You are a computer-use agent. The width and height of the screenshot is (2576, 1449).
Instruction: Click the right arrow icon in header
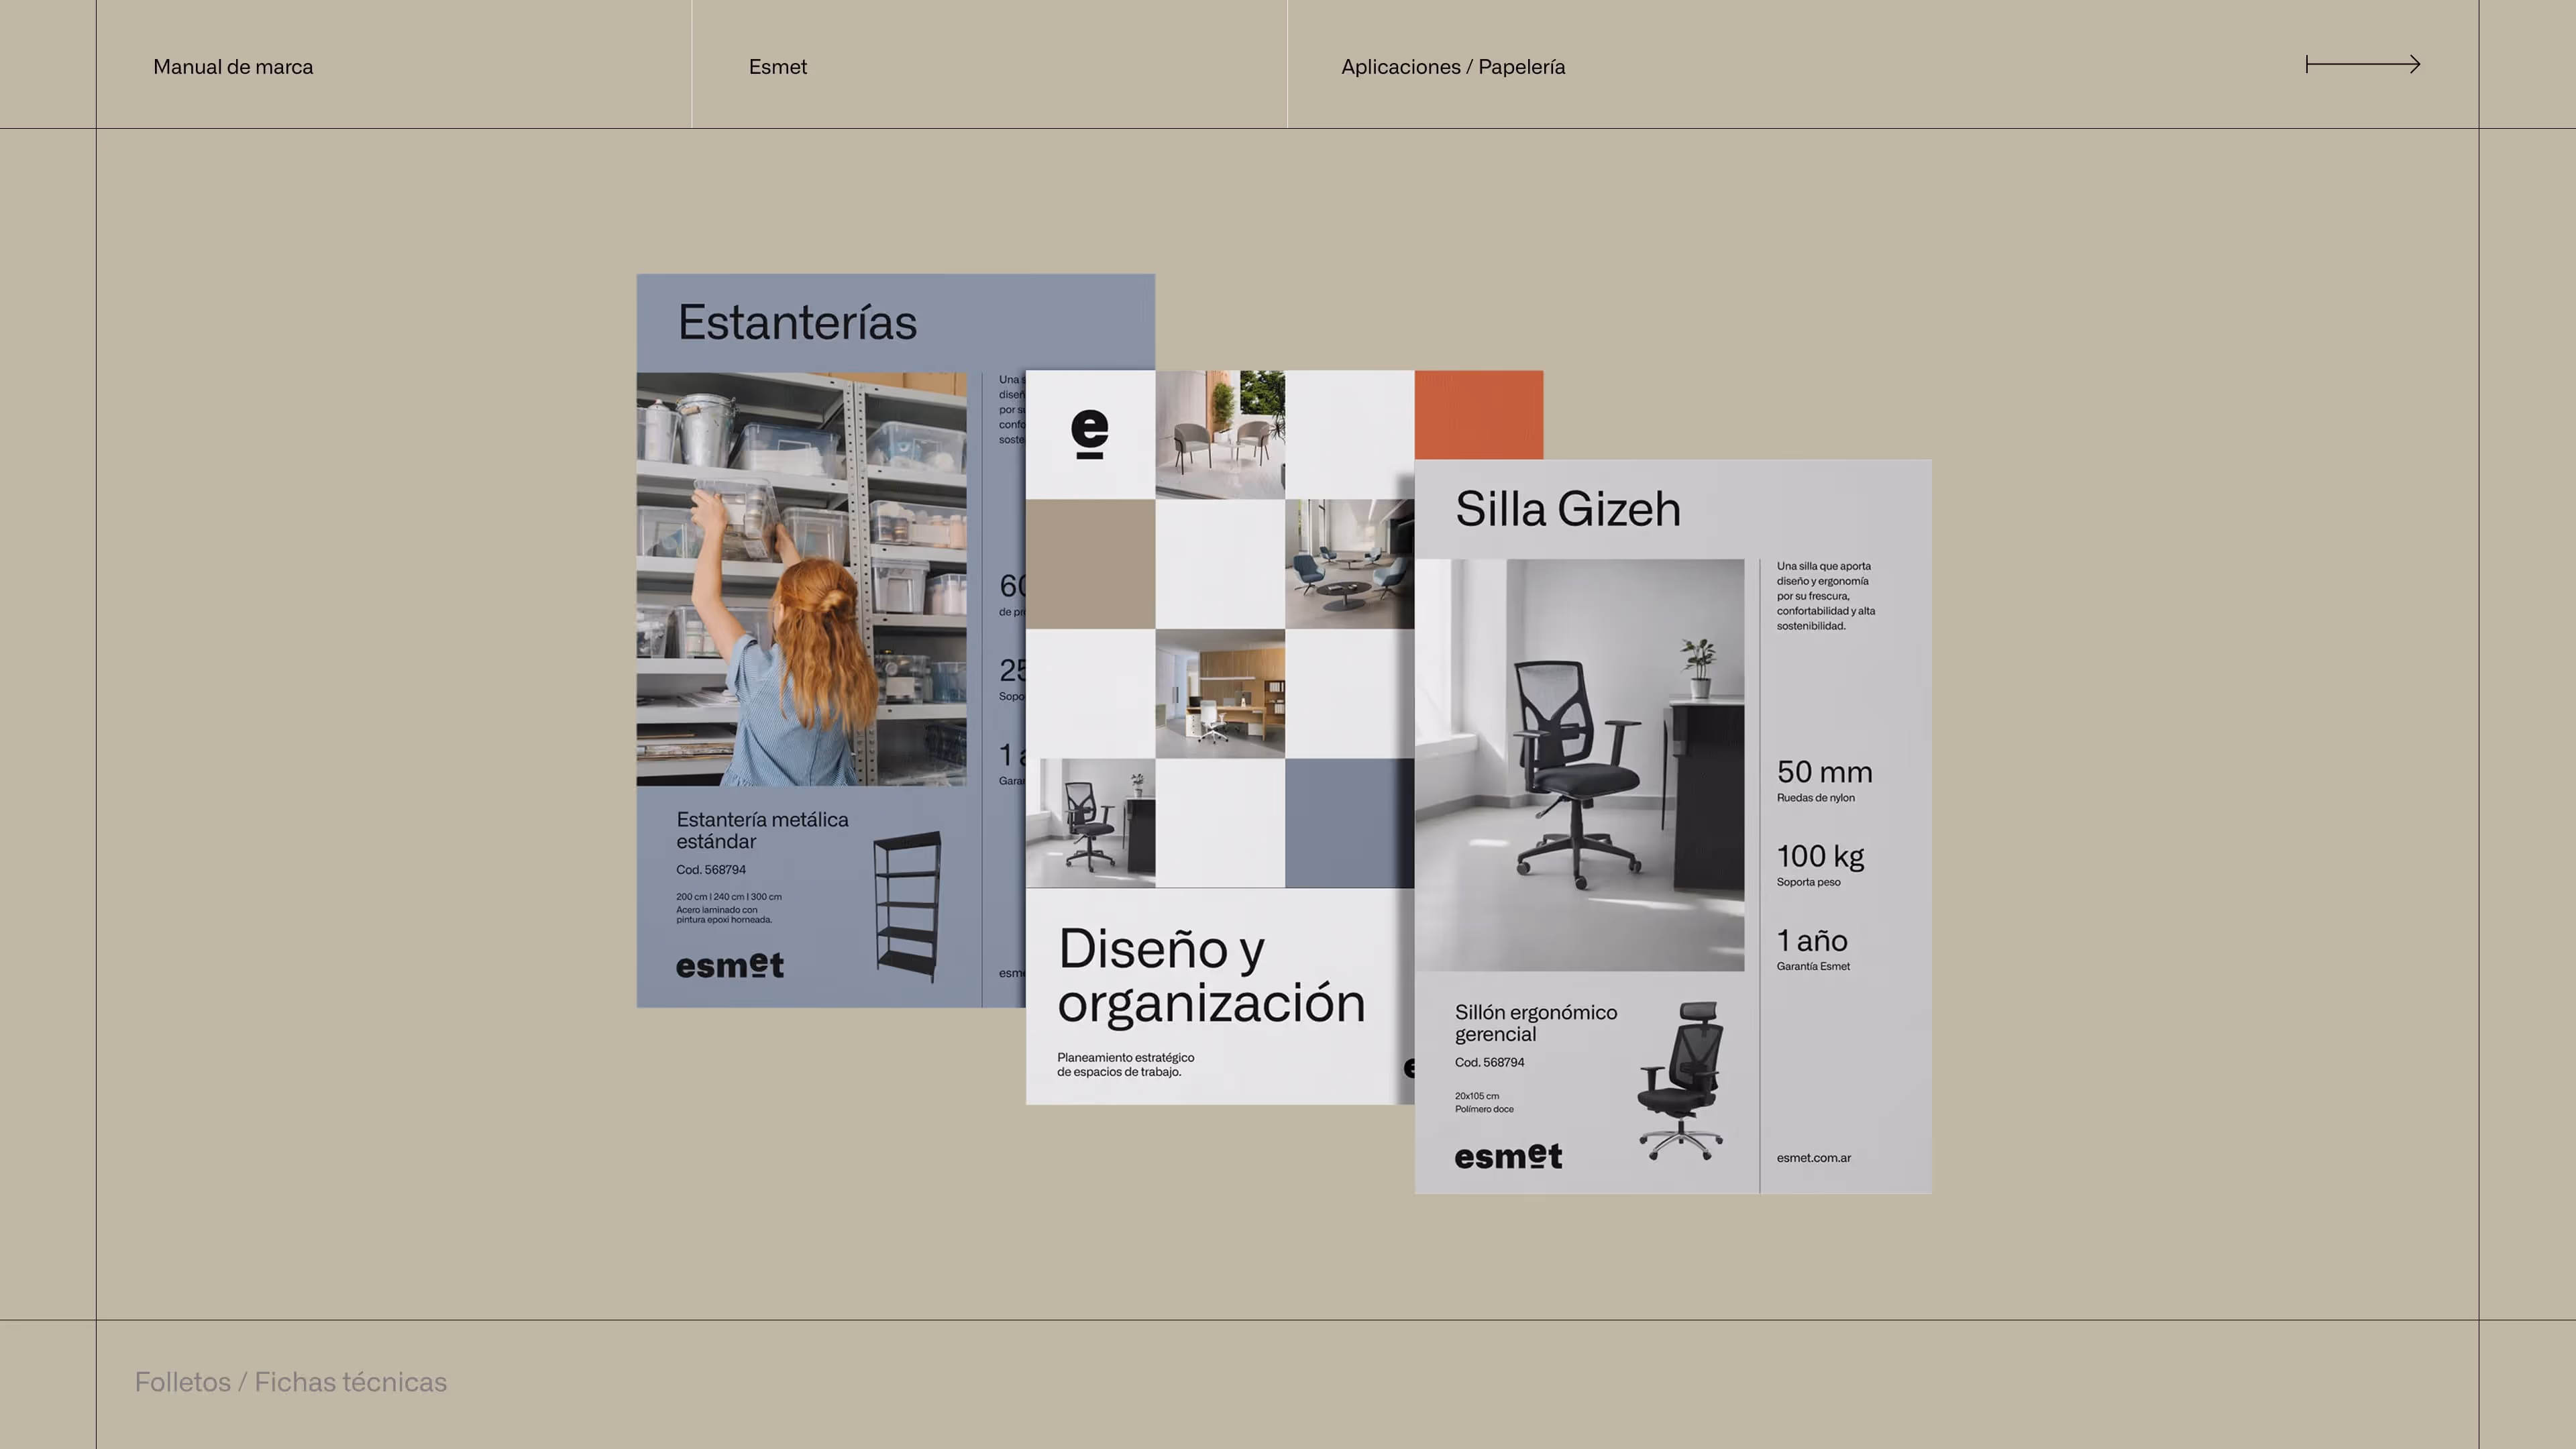2362,65
